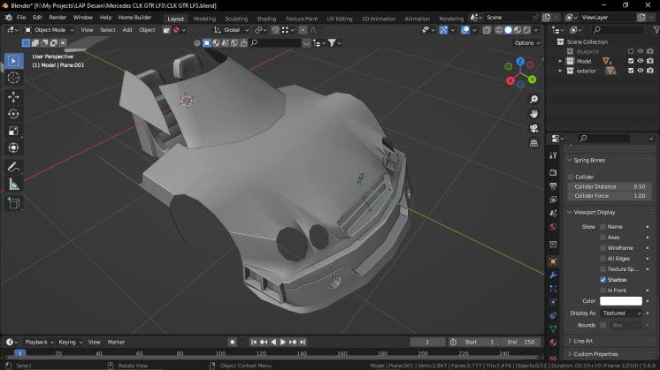Switch to rendered viewport shading
The image size is (660, 370).
coord(526,30)
